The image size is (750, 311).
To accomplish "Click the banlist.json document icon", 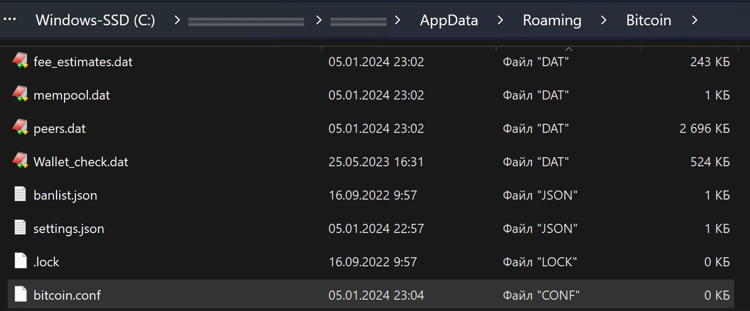I will click(19, 194).
